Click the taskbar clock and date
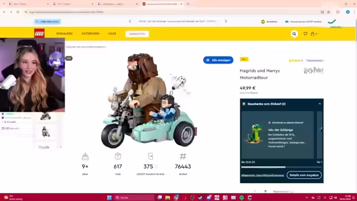357x201 pixels. coord(345,198)
